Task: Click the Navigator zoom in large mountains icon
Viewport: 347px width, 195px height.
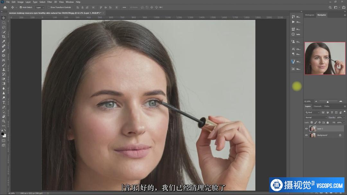Action: tap(341, 102)
